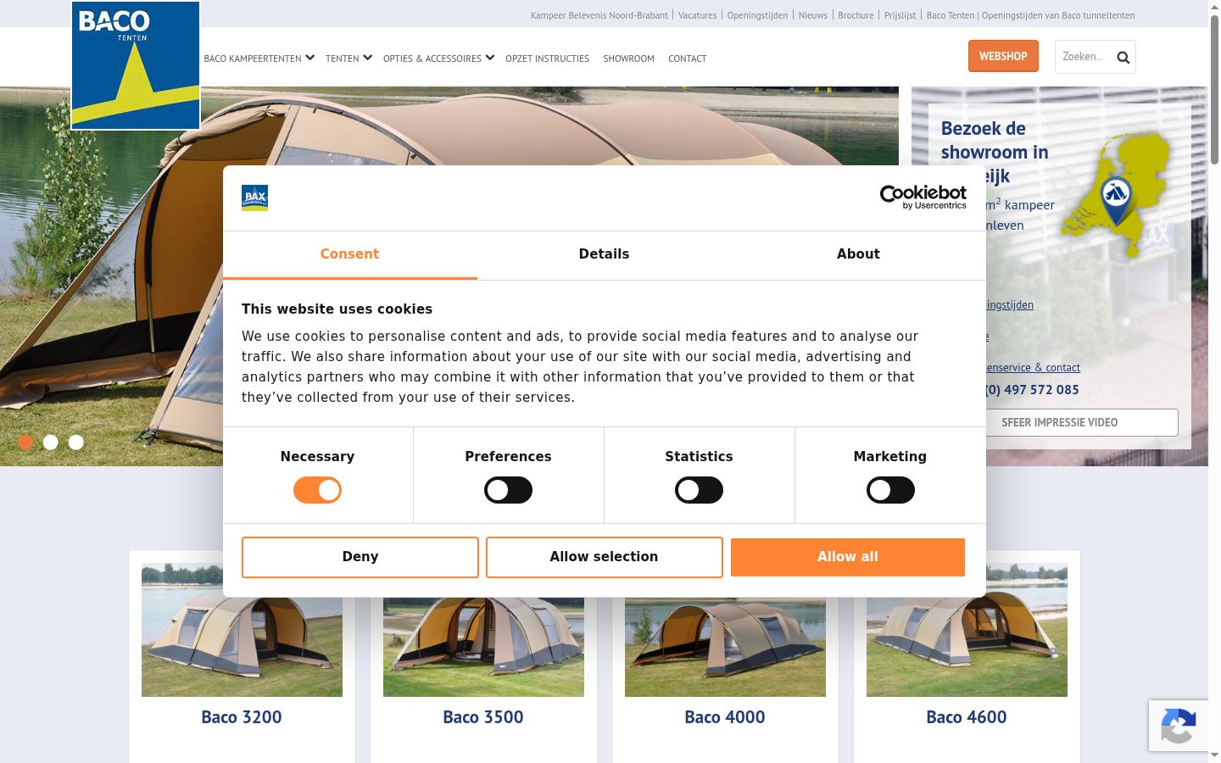Screen dimensions: 1221x763
Task: Open the Brochure link
Action: 856,15
